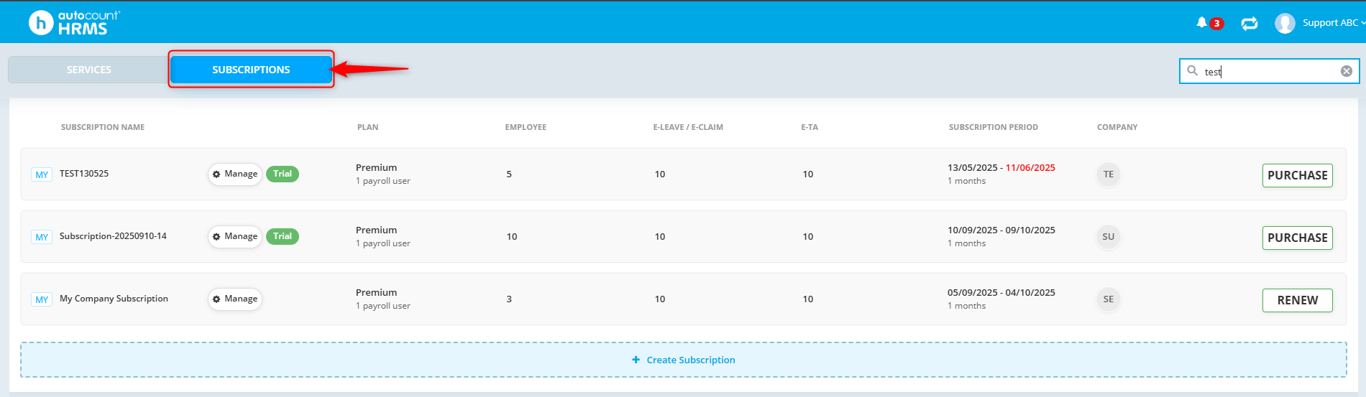Screen dimensions: 1366x397
Task: Click the SU company avatar
Action: click(1109, 237)
